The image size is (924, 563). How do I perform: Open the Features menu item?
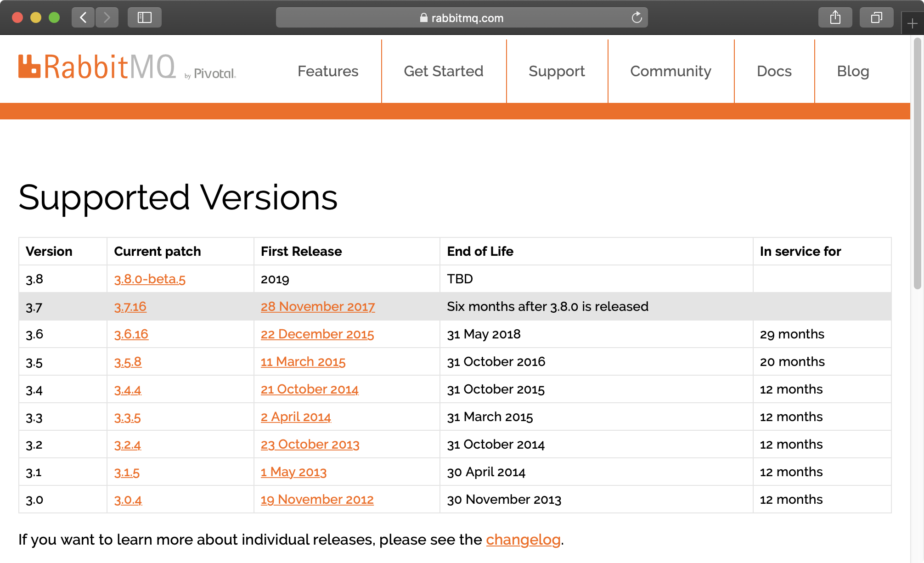click(328, 71)
